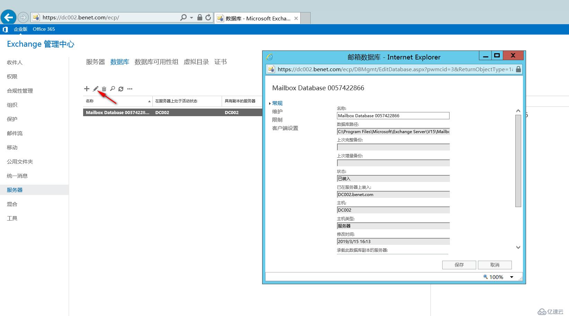The height and width of the screenshot is (316, 569).
Task: Switch to the 数据库 top tab
Action: point(119,62)
